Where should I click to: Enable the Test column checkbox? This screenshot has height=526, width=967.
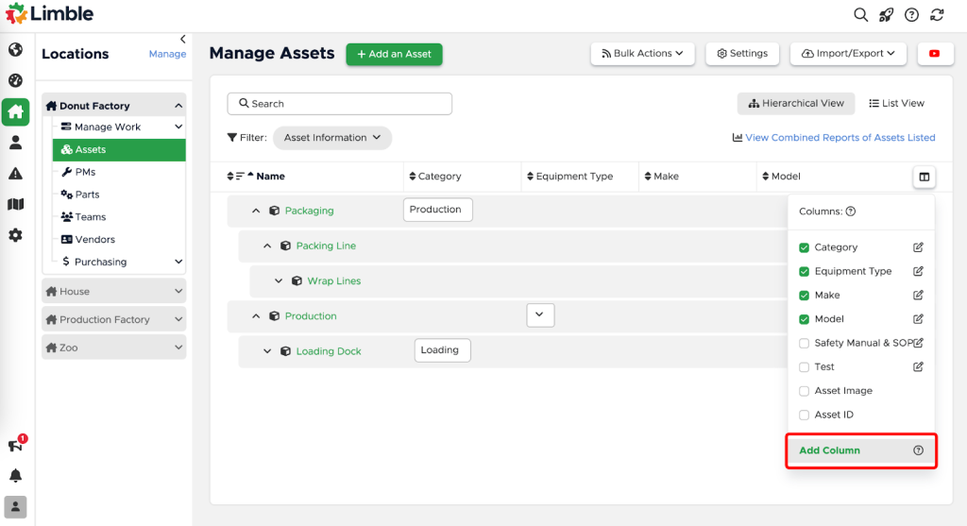pos(805,367)
